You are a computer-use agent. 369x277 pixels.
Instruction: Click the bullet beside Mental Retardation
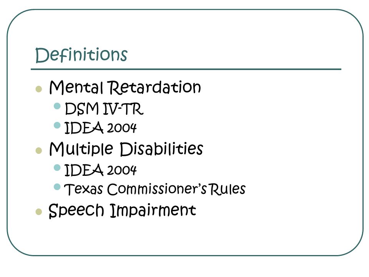[38, 89]
